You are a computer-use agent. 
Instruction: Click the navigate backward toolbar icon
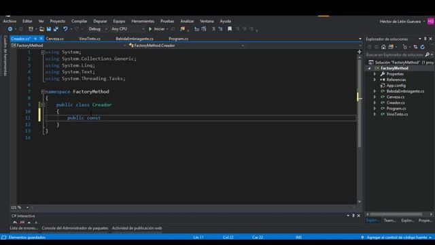(10, 29)
